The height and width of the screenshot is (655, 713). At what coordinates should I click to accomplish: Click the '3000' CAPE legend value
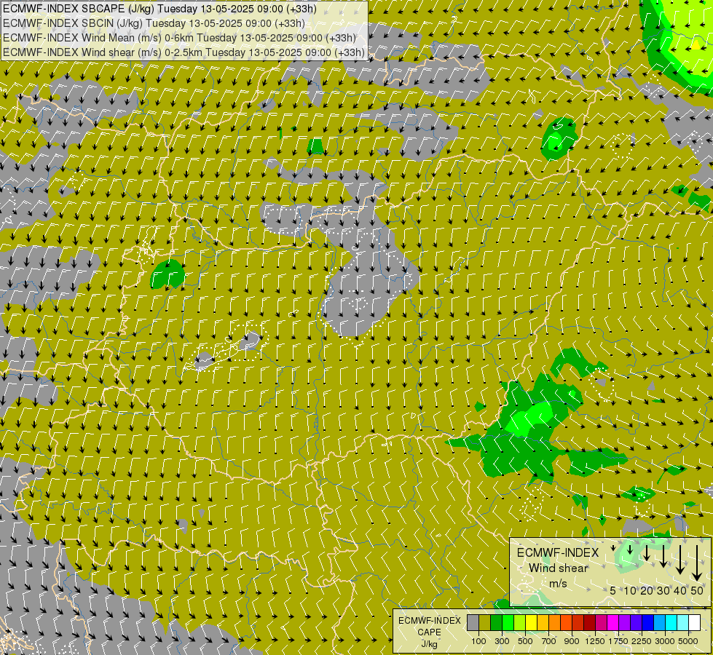[x=665, y=641]
